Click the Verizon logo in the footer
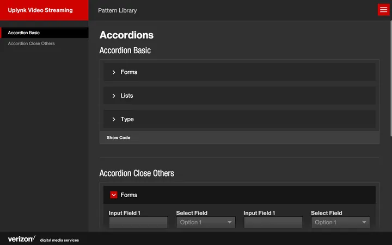This screenshot has height=245, width=392. 21,239
